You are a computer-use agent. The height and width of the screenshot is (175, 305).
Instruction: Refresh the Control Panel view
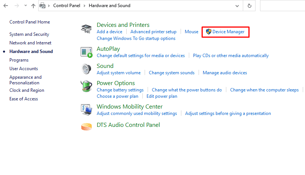250,6
